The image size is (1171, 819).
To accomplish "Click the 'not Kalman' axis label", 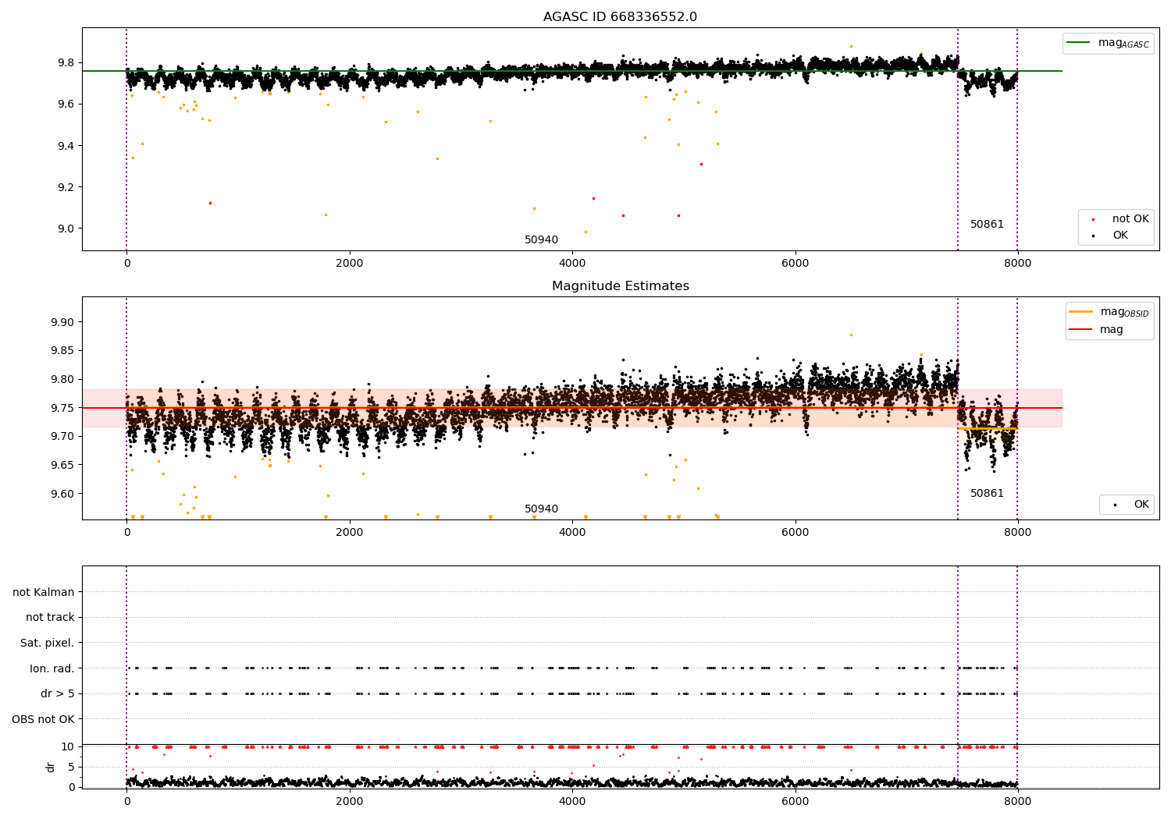I will pyautogui.click(x=44, y=592).
